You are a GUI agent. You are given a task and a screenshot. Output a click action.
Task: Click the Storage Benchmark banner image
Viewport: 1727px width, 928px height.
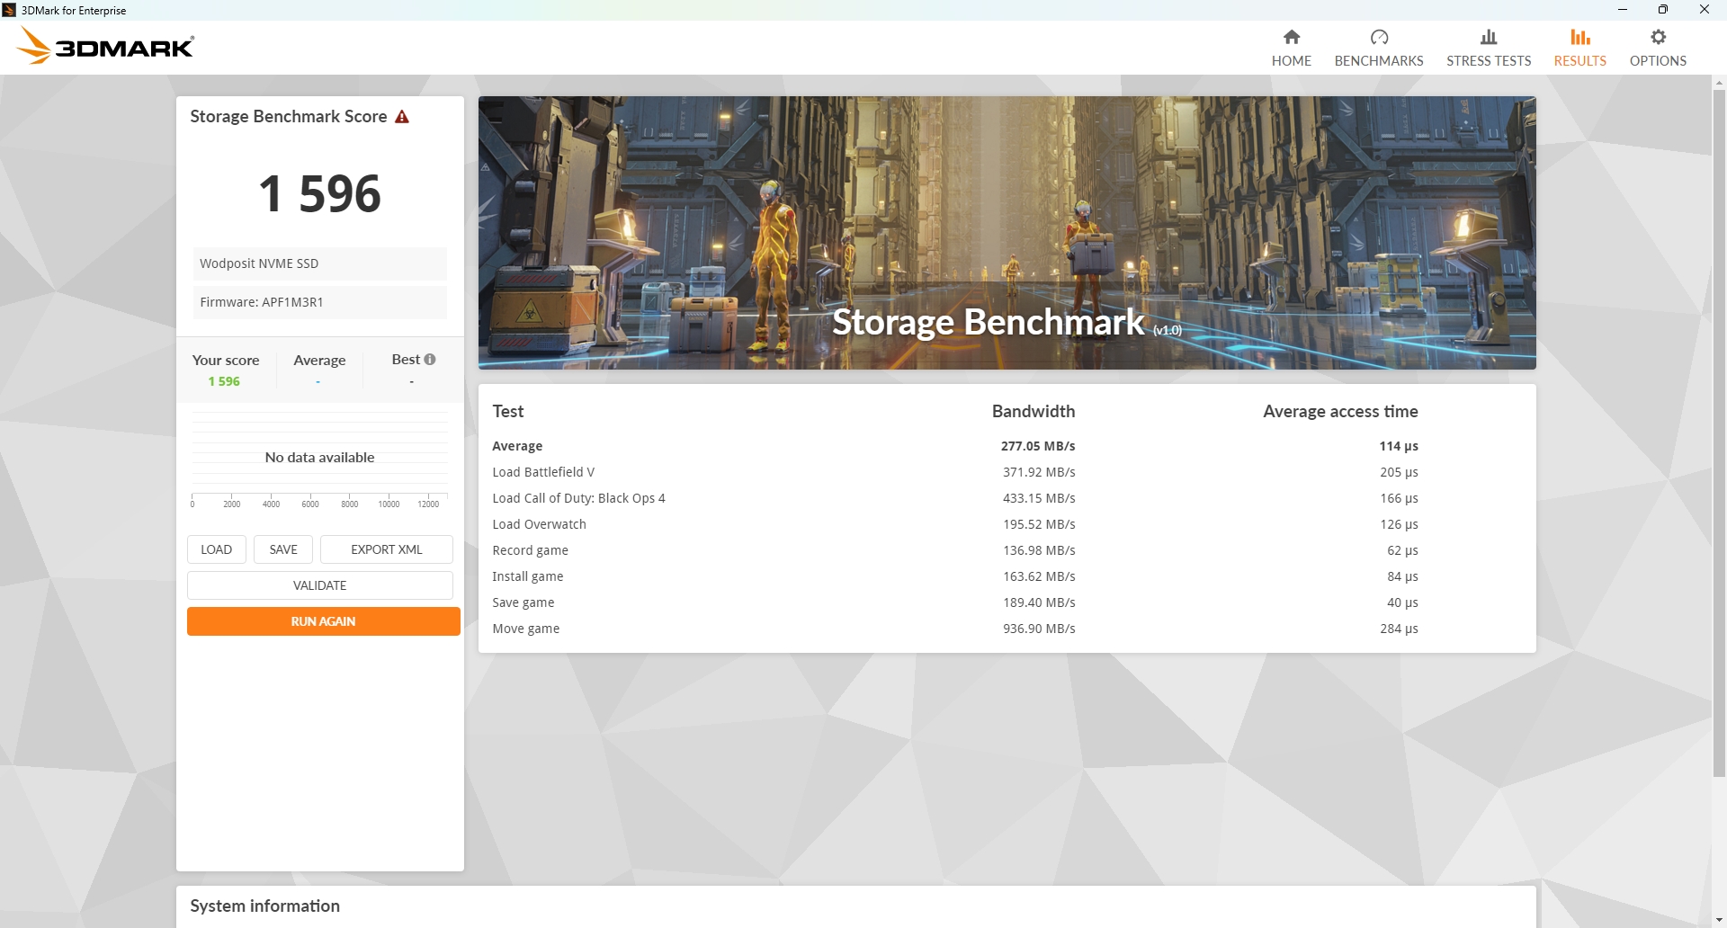[1006, 232]
